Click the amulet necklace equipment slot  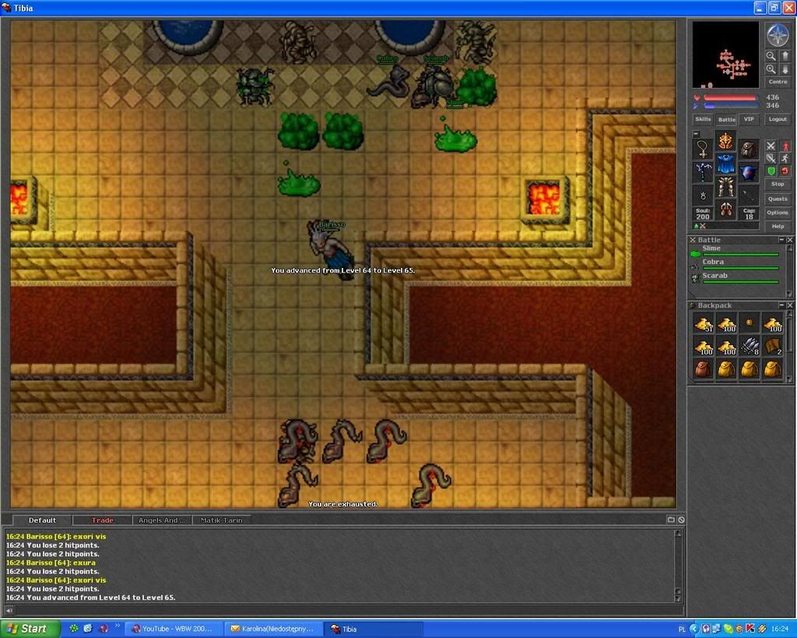pos(703,149)
